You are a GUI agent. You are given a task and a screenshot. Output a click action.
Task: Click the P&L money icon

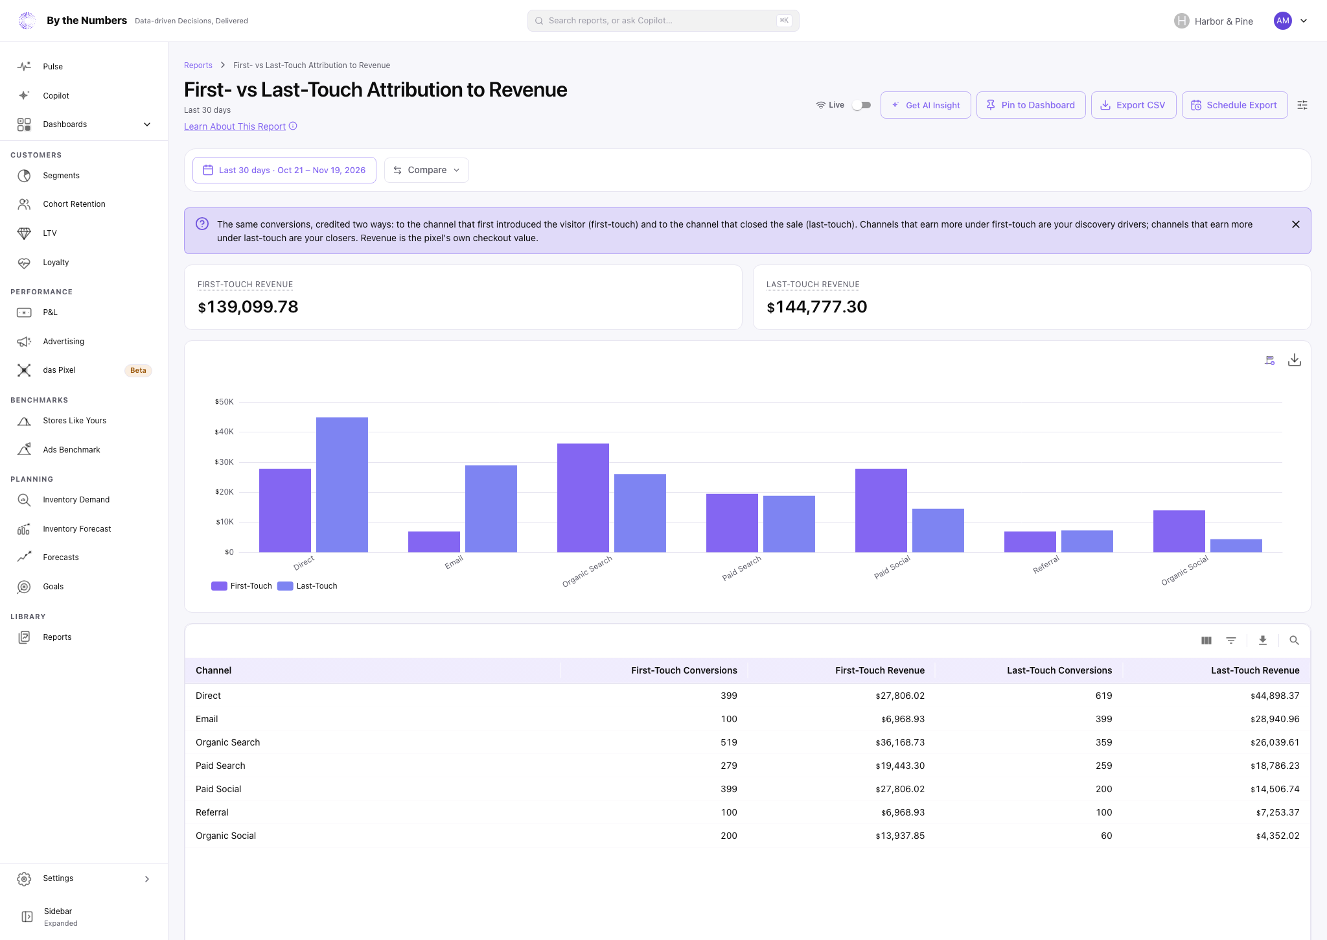coord(24,312)
